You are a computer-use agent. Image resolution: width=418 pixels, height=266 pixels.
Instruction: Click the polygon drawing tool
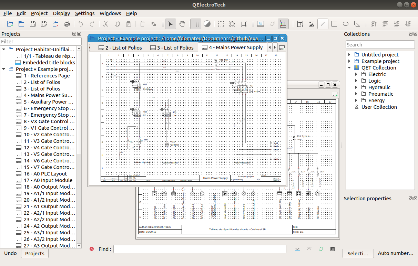click(357, 24)
